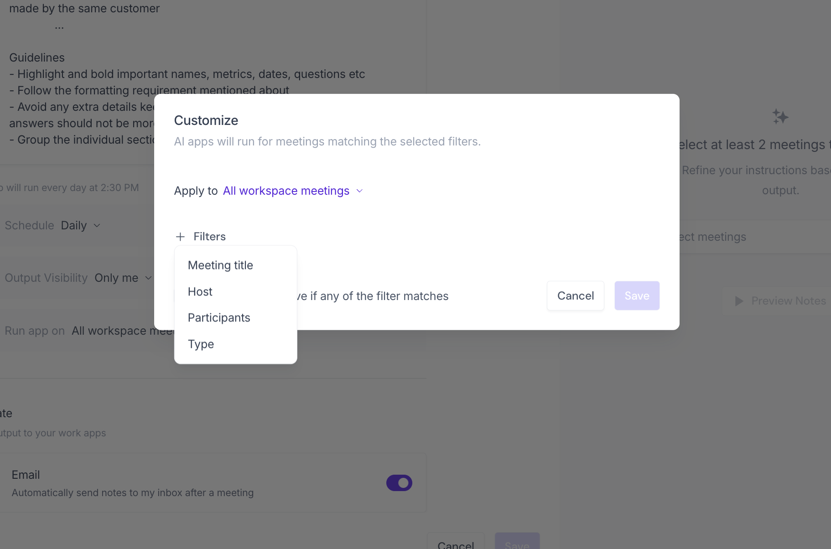
Task: Click the Select meetings option
Action: point(715,236)
